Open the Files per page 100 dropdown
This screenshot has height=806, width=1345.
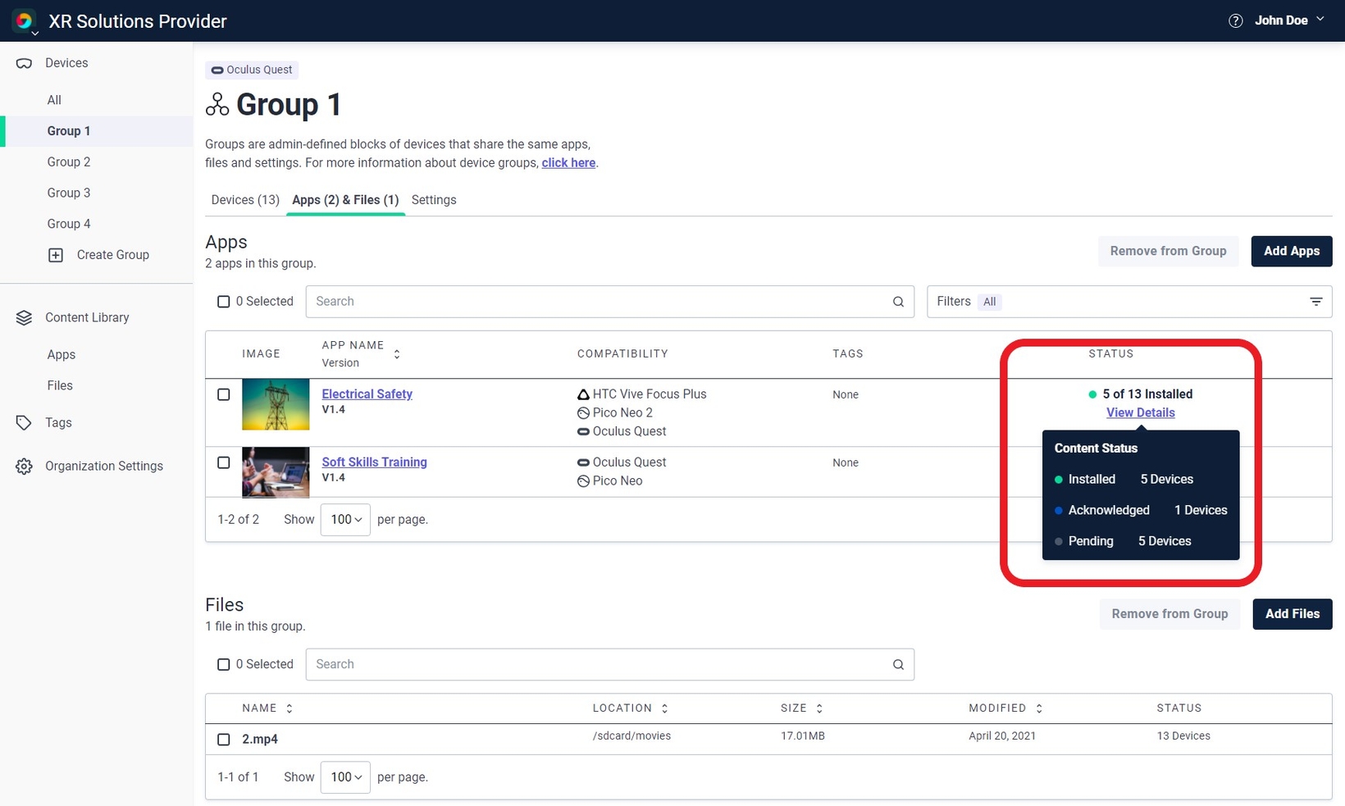(x=345, y=777)
